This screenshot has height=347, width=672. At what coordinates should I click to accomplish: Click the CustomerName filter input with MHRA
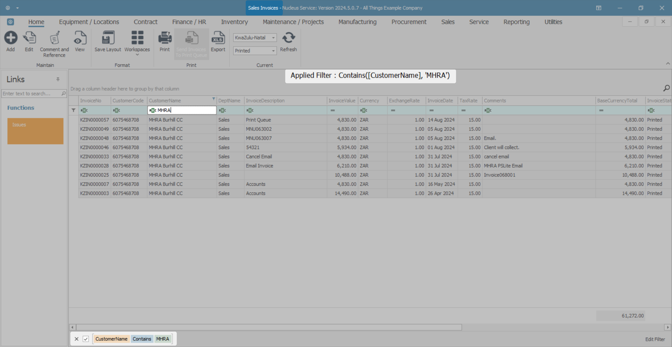tap(182, 110)
